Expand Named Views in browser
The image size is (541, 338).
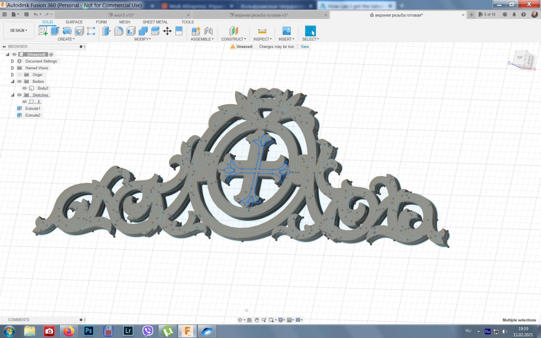click(x=13, y=68)
